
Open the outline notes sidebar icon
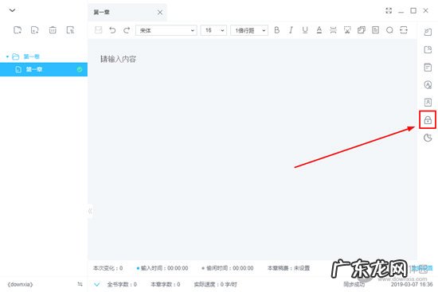[428, 68]
